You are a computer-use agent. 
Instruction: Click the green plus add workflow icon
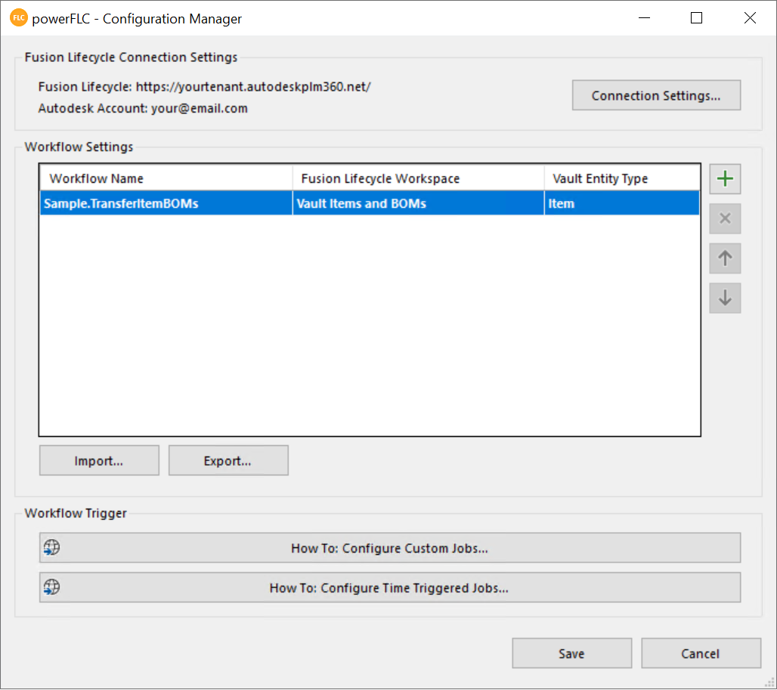pos(725,179)
